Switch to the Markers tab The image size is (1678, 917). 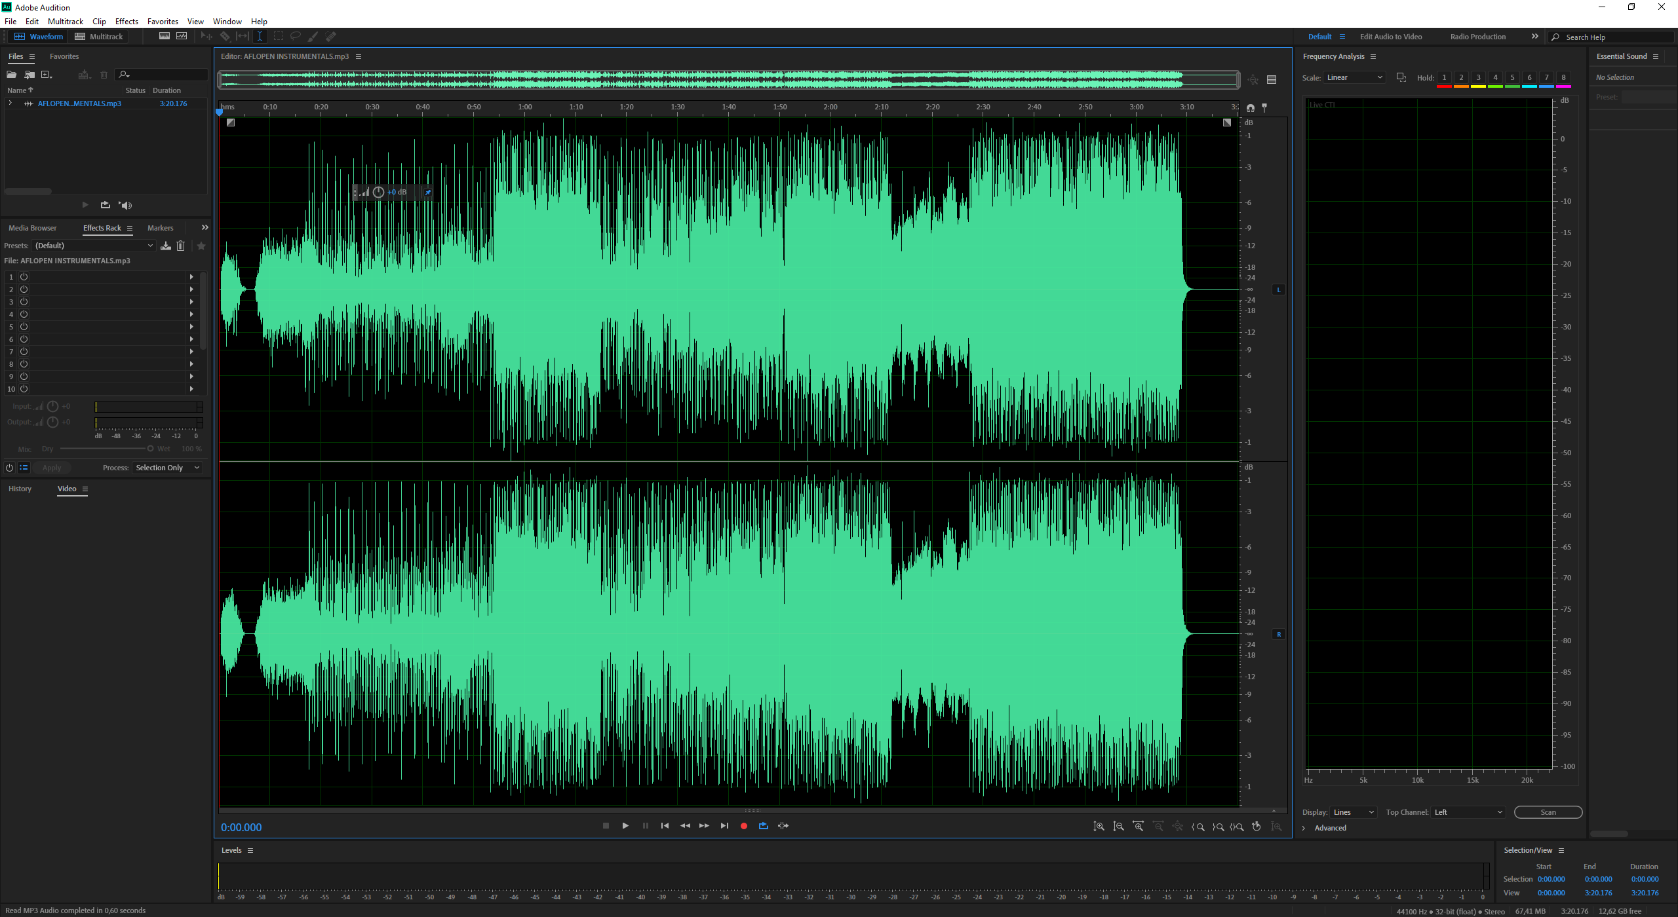click(x=160, y=228)
